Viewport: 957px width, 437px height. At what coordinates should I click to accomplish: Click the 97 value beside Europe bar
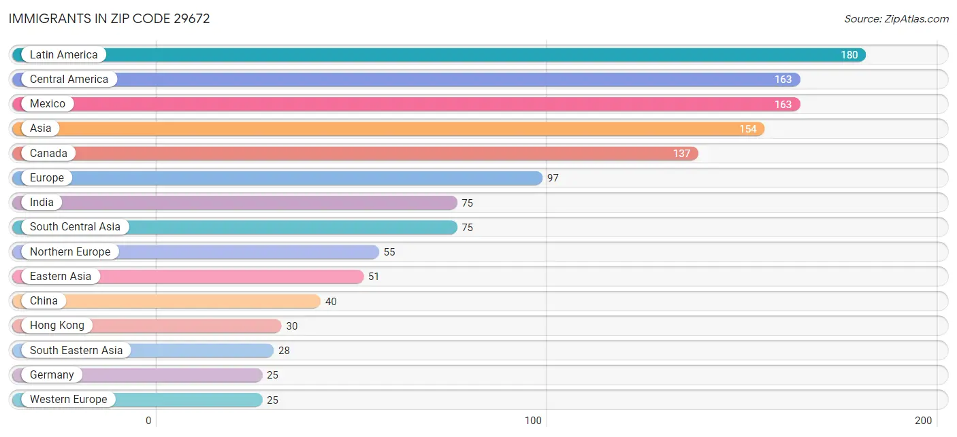pyautogui.click(x=553, y=178)
